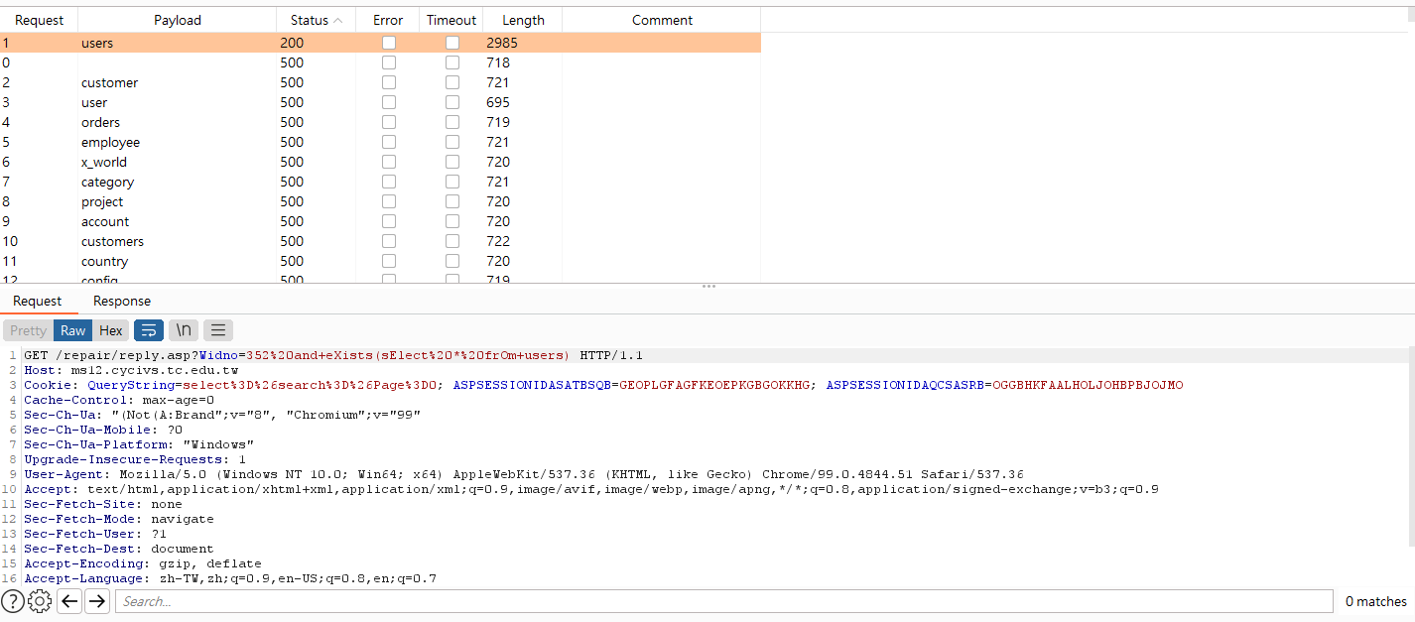Open search settings gear icon
The image size is (1415, 622).
(x=40, y=600)
